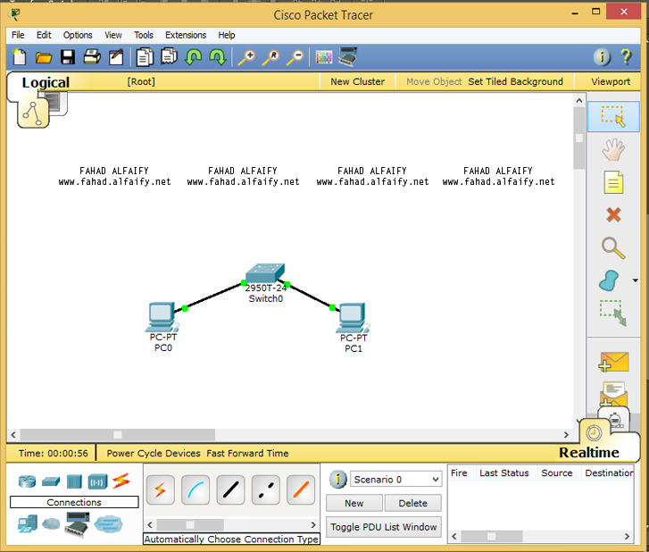Open the Scenario 0 dropdown
Image resolution: width=649 pixels, height=552 pixels.
tap(396, 479)
